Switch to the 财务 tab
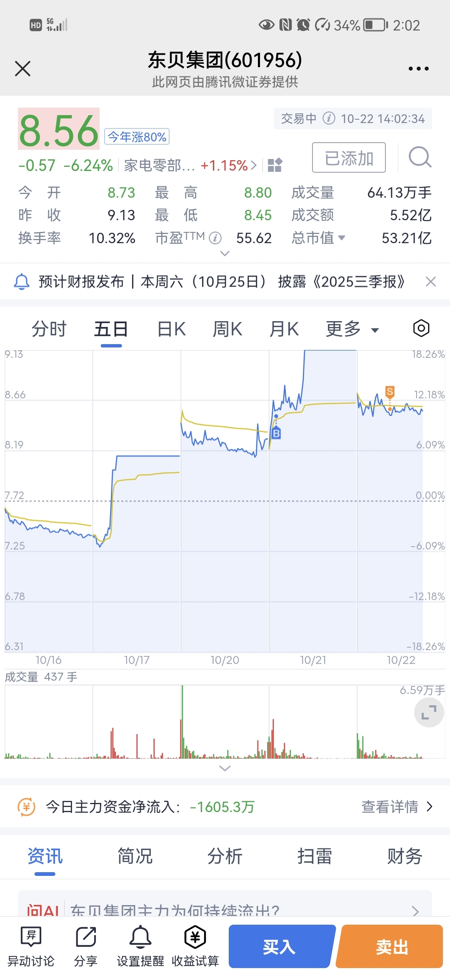 [405, 856]
